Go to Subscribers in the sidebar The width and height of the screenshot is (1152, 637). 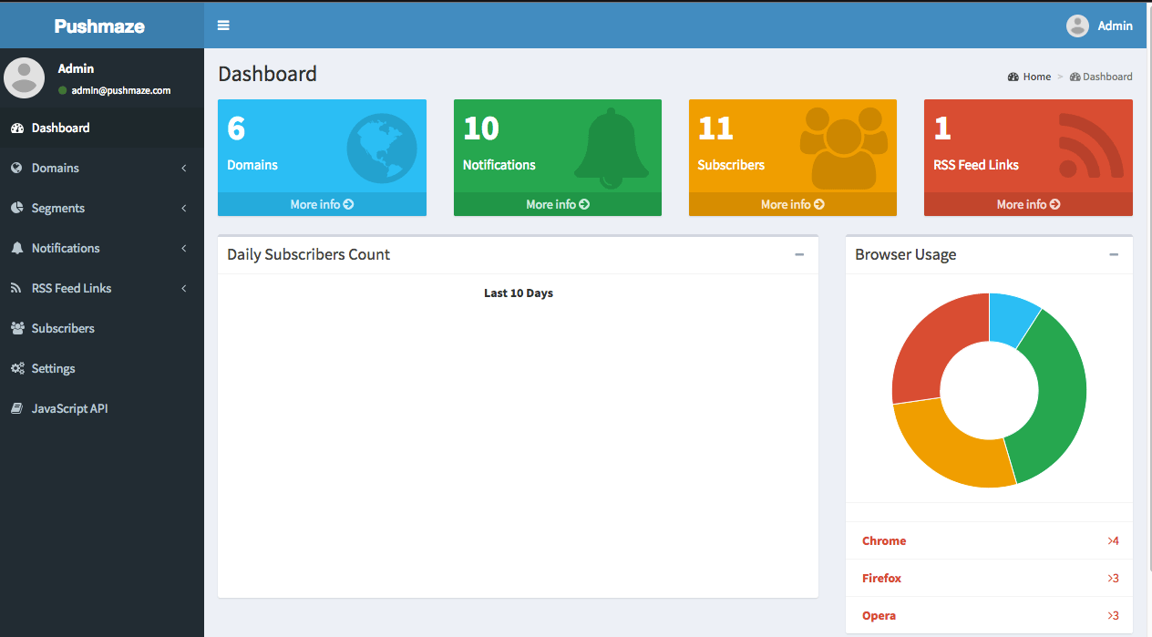[x=102, y=328]
